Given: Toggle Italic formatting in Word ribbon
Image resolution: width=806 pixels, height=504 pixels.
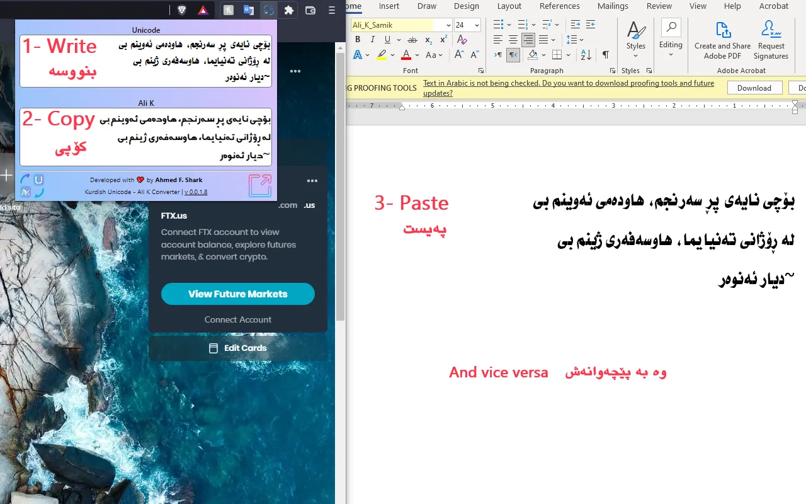Looking at the screenshot, I should click(x=372, y=40).
